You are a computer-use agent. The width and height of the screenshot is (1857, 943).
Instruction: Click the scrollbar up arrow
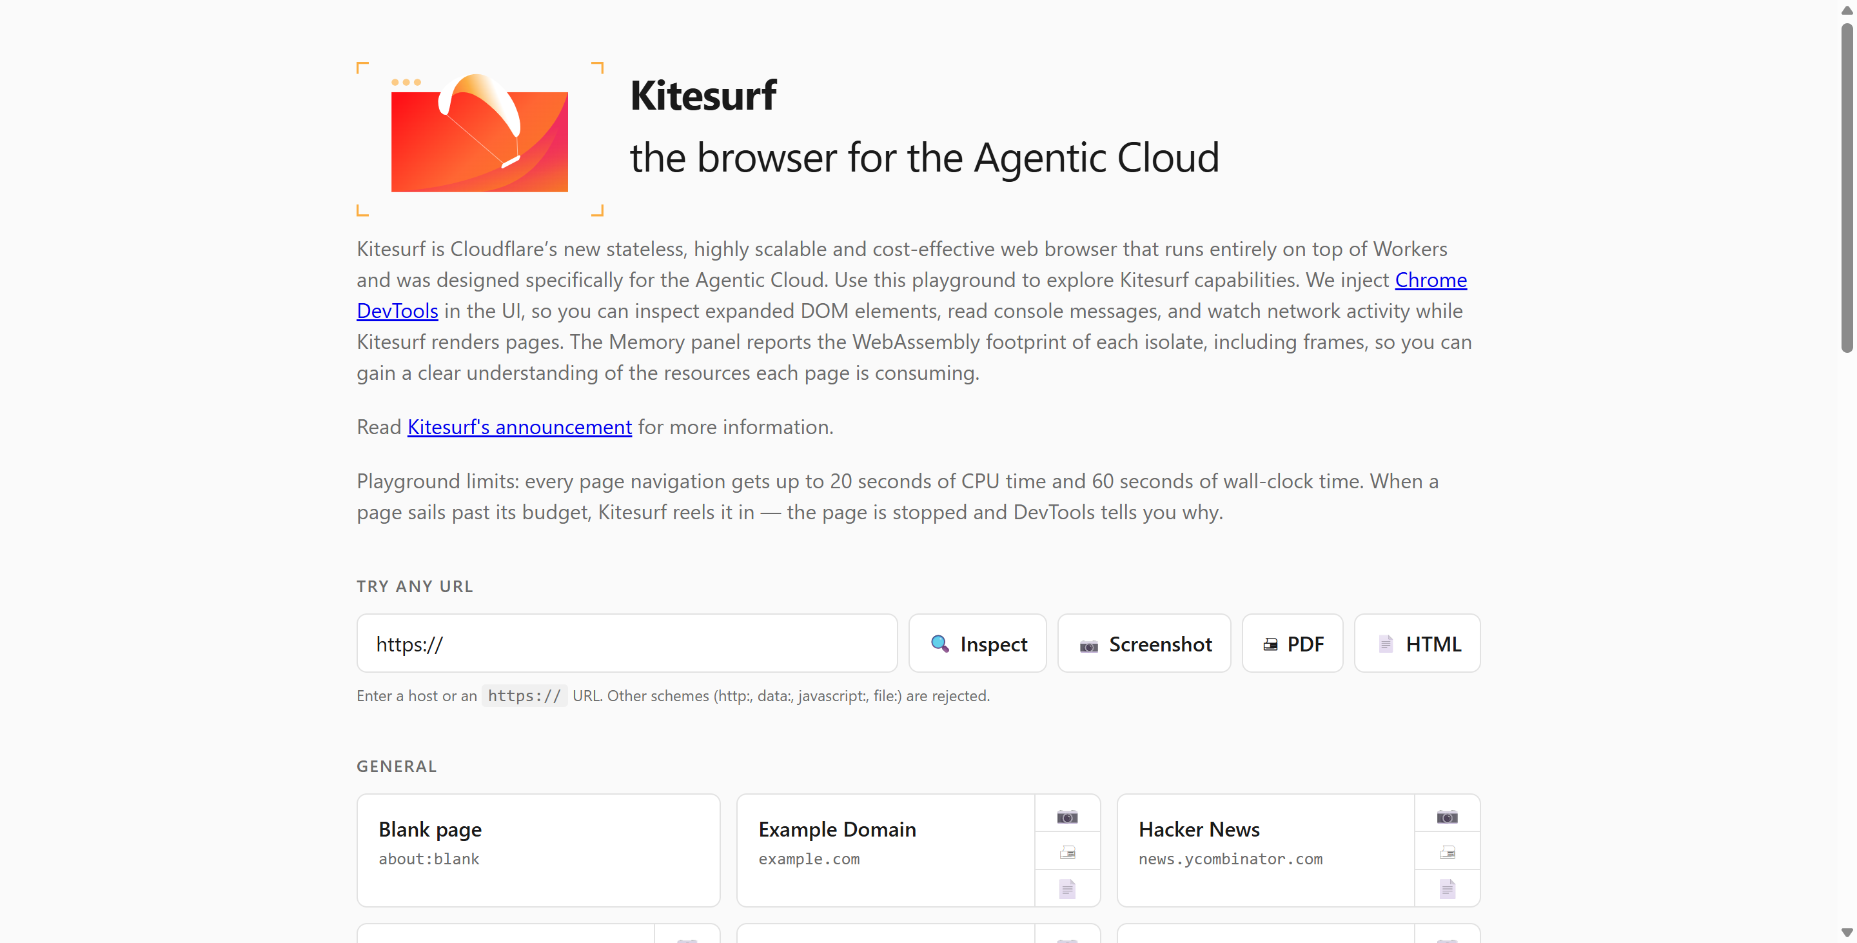tap(1847, 10)
